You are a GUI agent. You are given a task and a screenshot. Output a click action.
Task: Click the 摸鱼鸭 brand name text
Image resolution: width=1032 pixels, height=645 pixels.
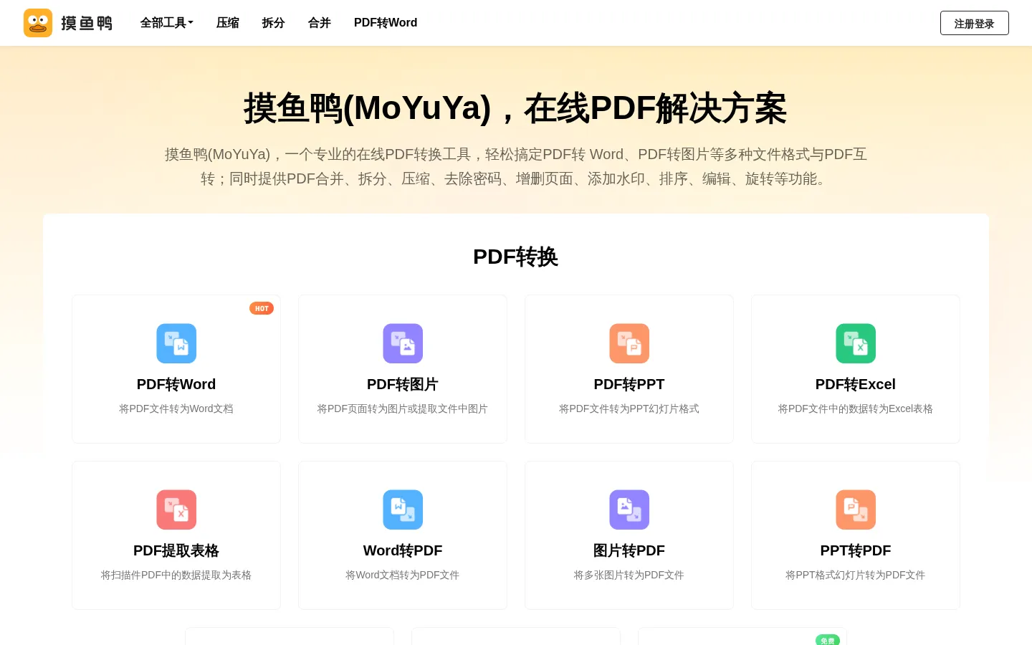pos(87,24)
